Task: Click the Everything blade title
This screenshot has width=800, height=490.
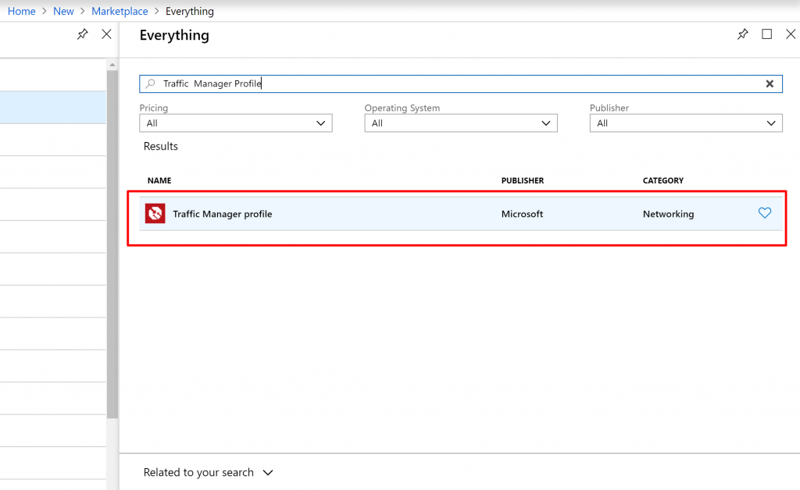Action: pos(174,35)
